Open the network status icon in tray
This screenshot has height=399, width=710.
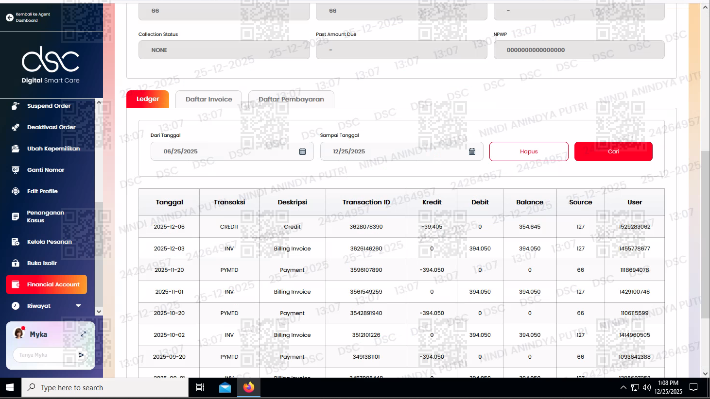pyautogui.click(x=635, y=387)
